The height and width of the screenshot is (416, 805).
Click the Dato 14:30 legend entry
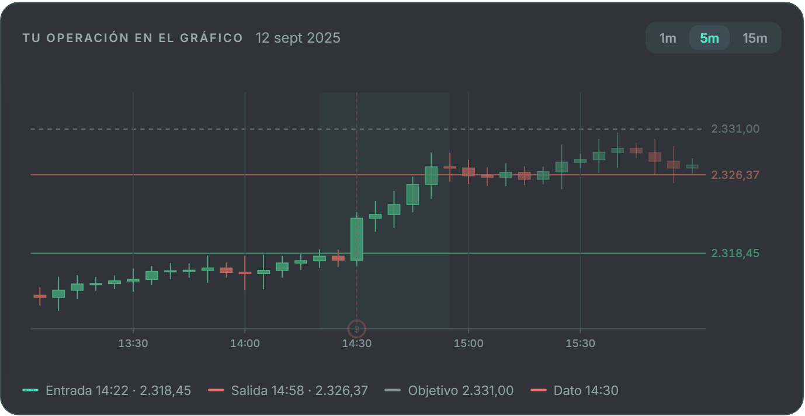574,390
